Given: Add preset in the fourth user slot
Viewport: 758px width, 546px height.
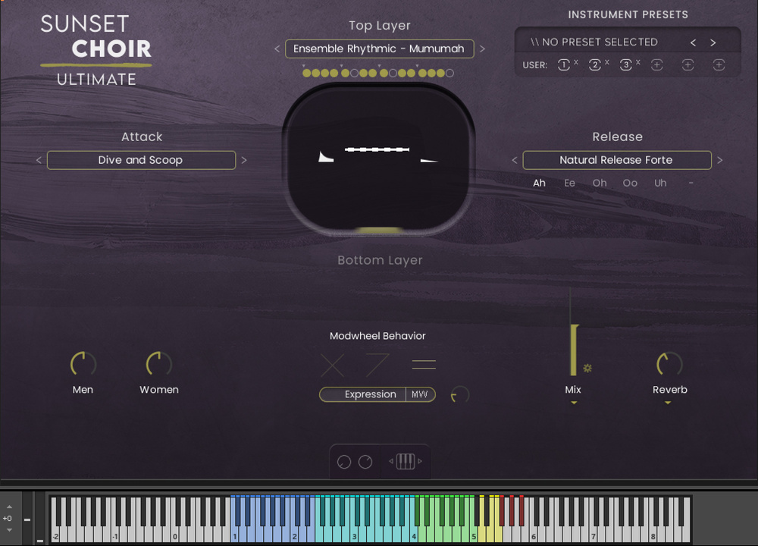Looking at the screenshot, I should point(656,64).
